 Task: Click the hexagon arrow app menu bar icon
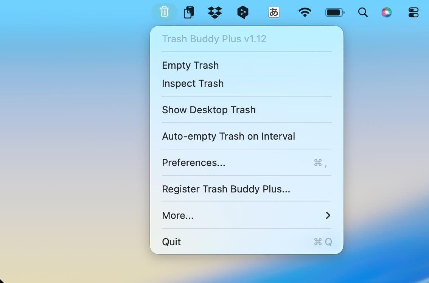tap(242, 12)
